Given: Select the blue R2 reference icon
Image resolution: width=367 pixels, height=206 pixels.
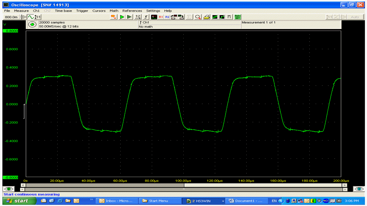Looking at the screenshot, I should (167, 17).
